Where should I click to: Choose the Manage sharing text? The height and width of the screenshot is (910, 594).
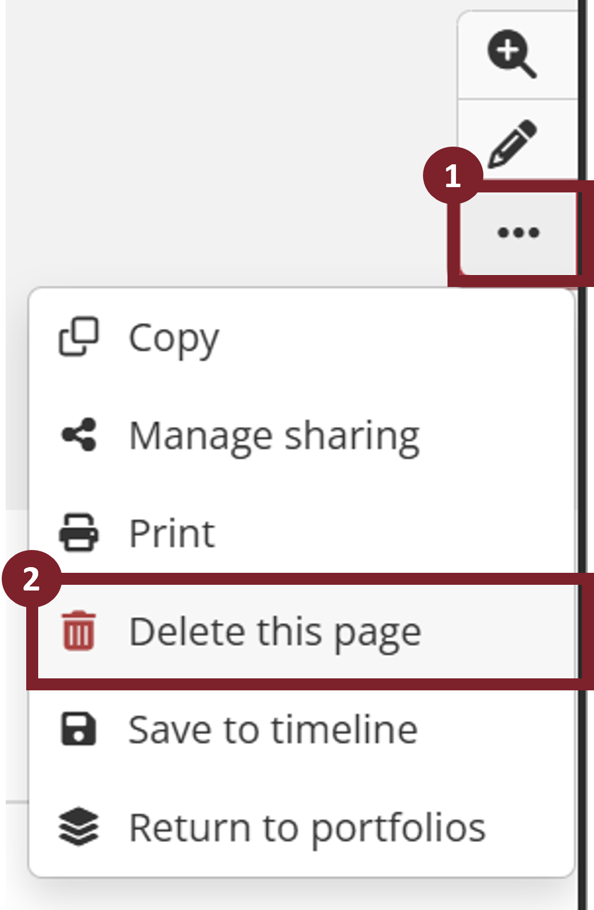click(x=274, y=436)
